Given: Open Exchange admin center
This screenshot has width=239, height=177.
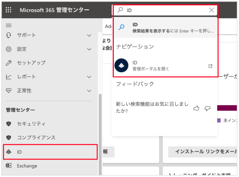Looking at the screenshot, I should [x=49, y=166].
